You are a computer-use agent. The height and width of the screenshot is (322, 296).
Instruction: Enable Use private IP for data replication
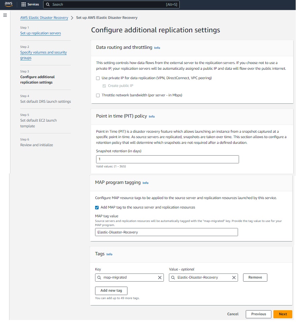(98, 78)
